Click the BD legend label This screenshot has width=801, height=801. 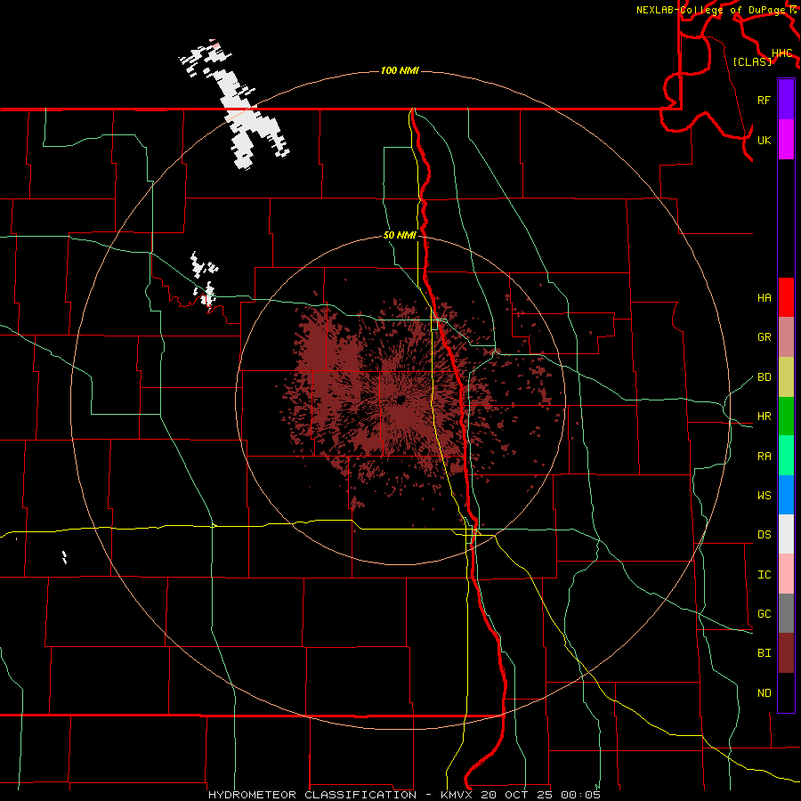(764, 377)
